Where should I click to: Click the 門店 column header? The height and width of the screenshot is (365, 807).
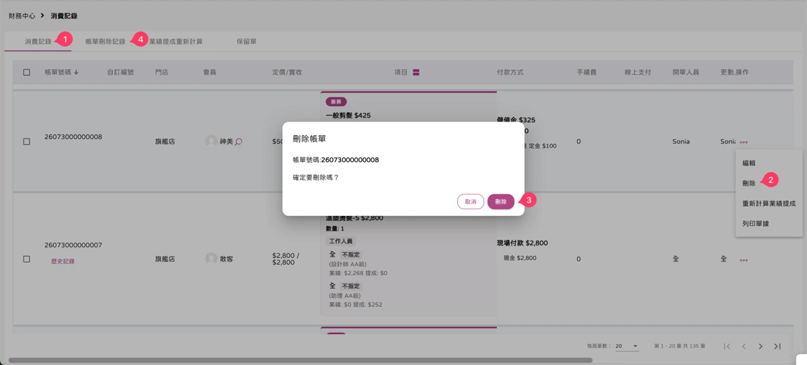point(161,72)
